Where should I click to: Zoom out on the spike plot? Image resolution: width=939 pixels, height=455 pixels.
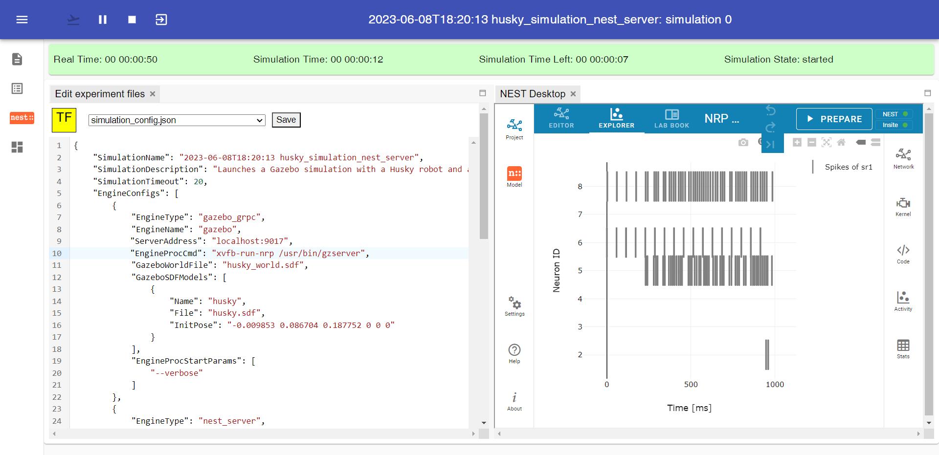(812, 142)
